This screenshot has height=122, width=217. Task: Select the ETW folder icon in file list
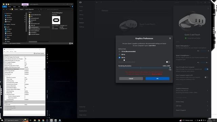point(29,17)
